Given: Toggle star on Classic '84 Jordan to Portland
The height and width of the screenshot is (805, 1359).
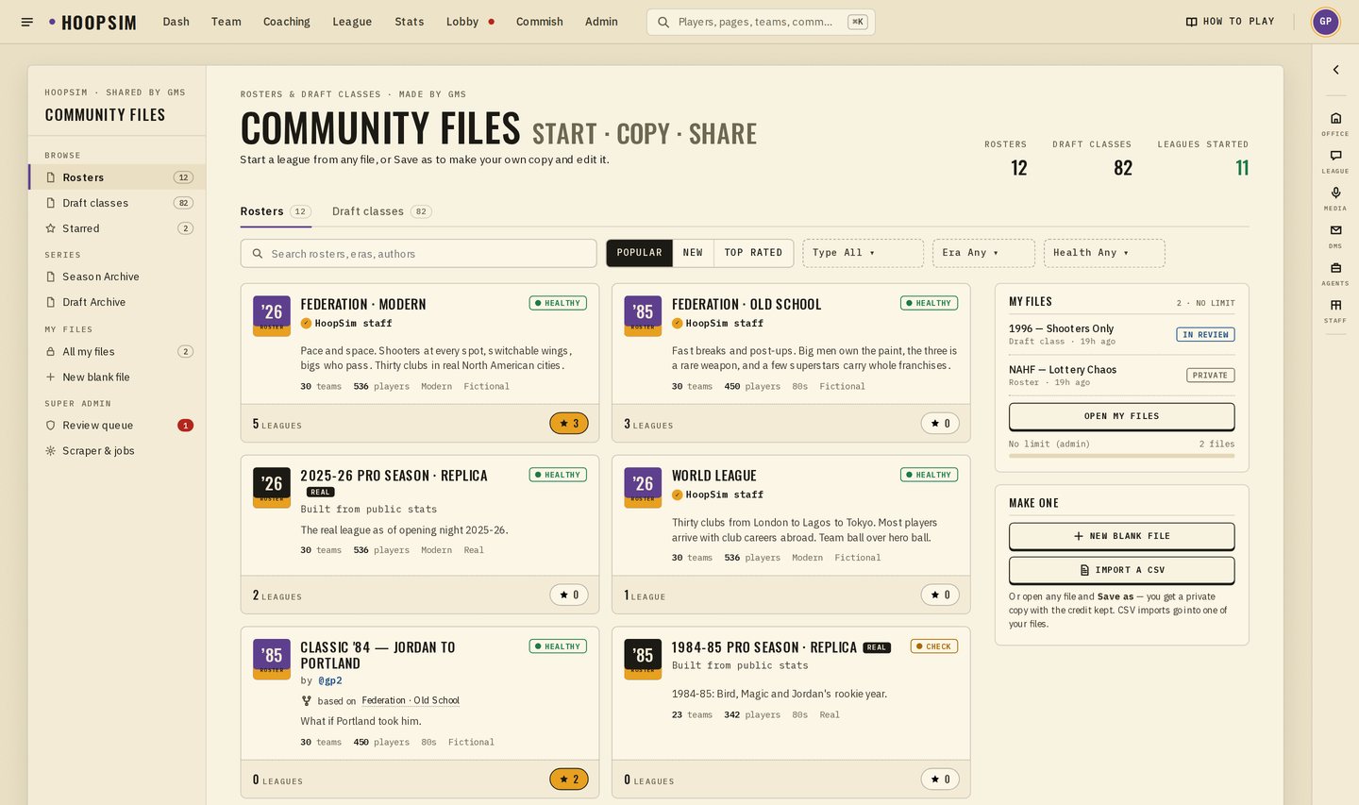Looking at the screenshot, I should (x=569, y=780).
